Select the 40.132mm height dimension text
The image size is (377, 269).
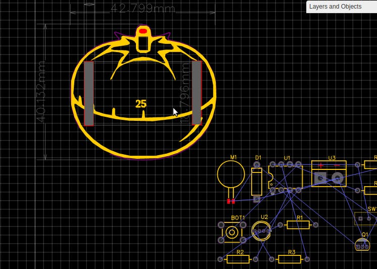tap(40, 92)
